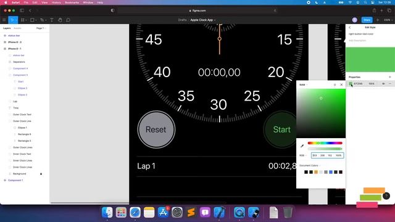
Task: Open Document Colors dropdown
Action: [x=310, y=166]
